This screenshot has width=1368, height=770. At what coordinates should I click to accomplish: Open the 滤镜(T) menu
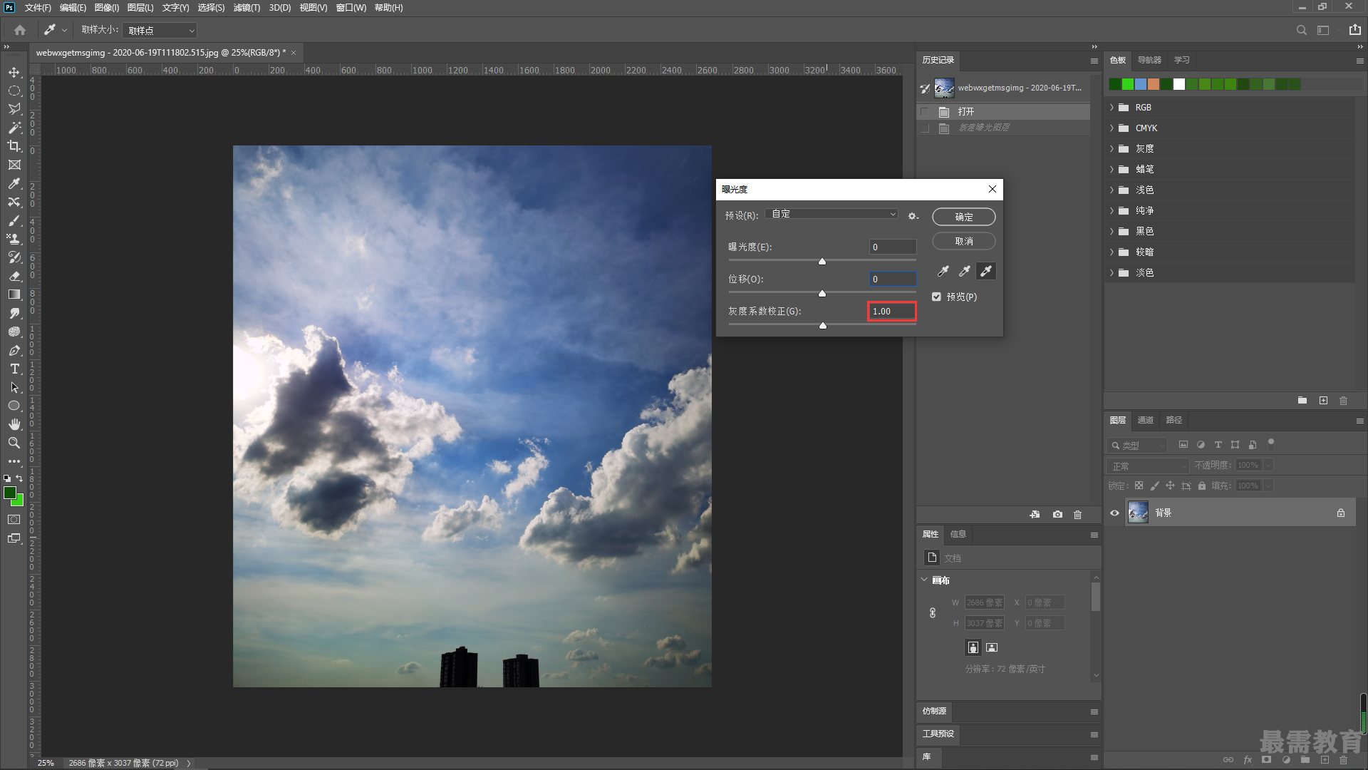[247, 8]
